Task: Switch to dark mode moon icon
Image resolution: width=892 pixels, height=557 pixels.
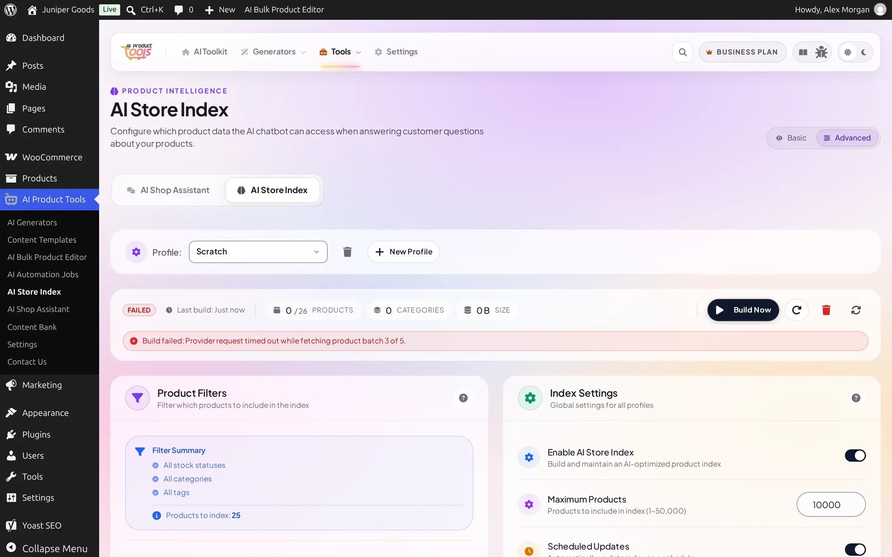Action: click(864, 52)
